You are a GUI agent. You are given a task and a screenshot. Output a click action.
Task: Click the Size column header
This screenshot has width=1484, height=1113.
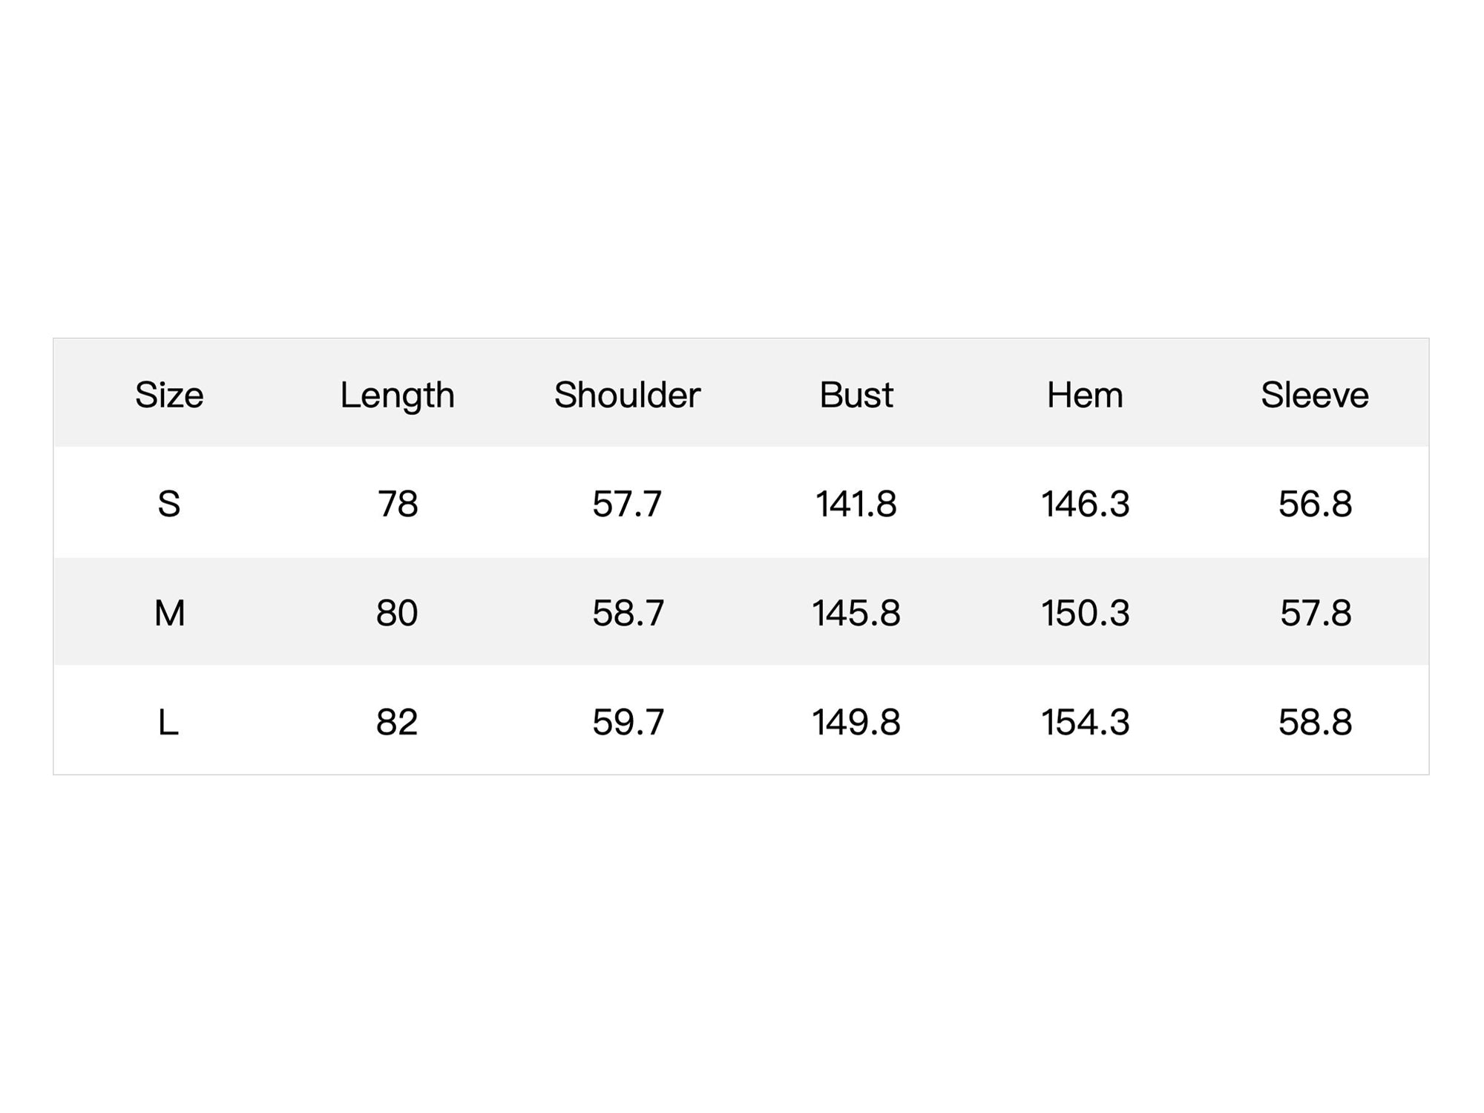[169, 395]
